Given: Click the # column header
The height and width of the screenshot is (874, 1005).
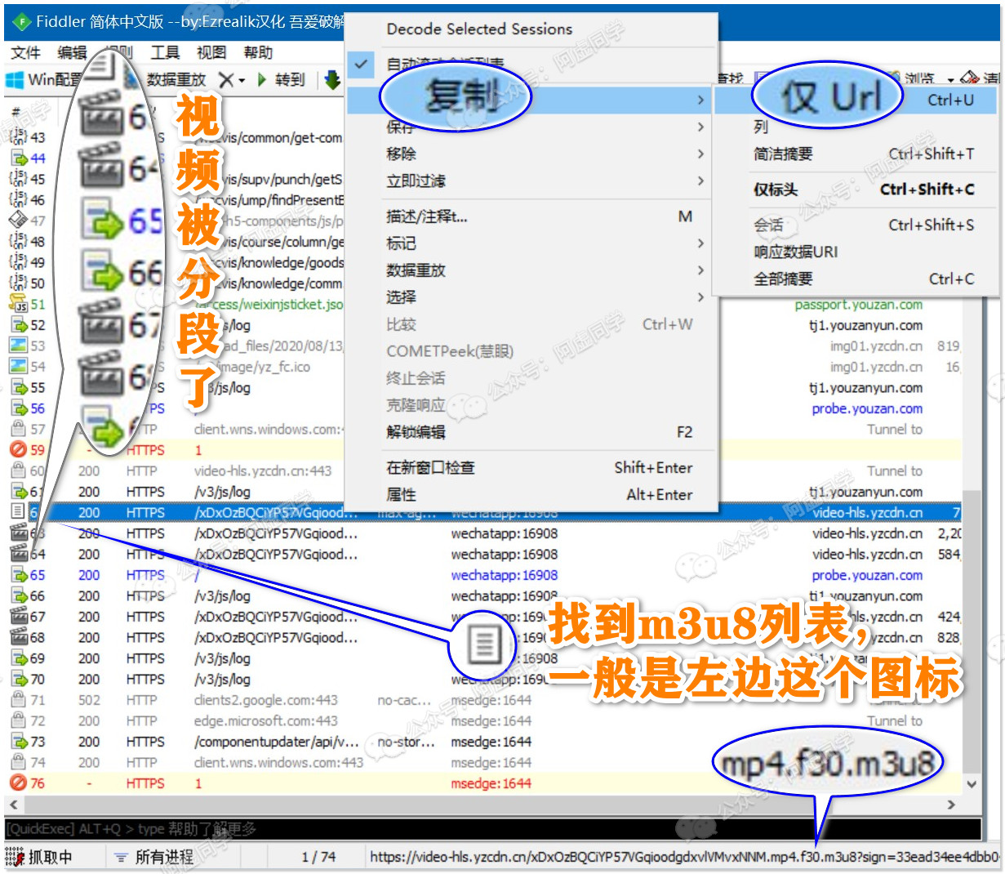Looking at the screenshot, I should pyautogui.click(x=16, y=111).
